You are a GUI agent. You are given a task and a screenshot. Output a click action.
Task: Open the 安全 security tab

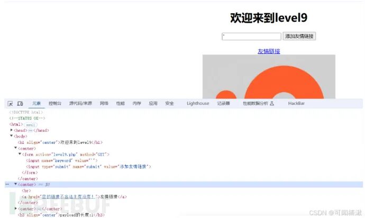pyautogui.click(x=169, y=103)
